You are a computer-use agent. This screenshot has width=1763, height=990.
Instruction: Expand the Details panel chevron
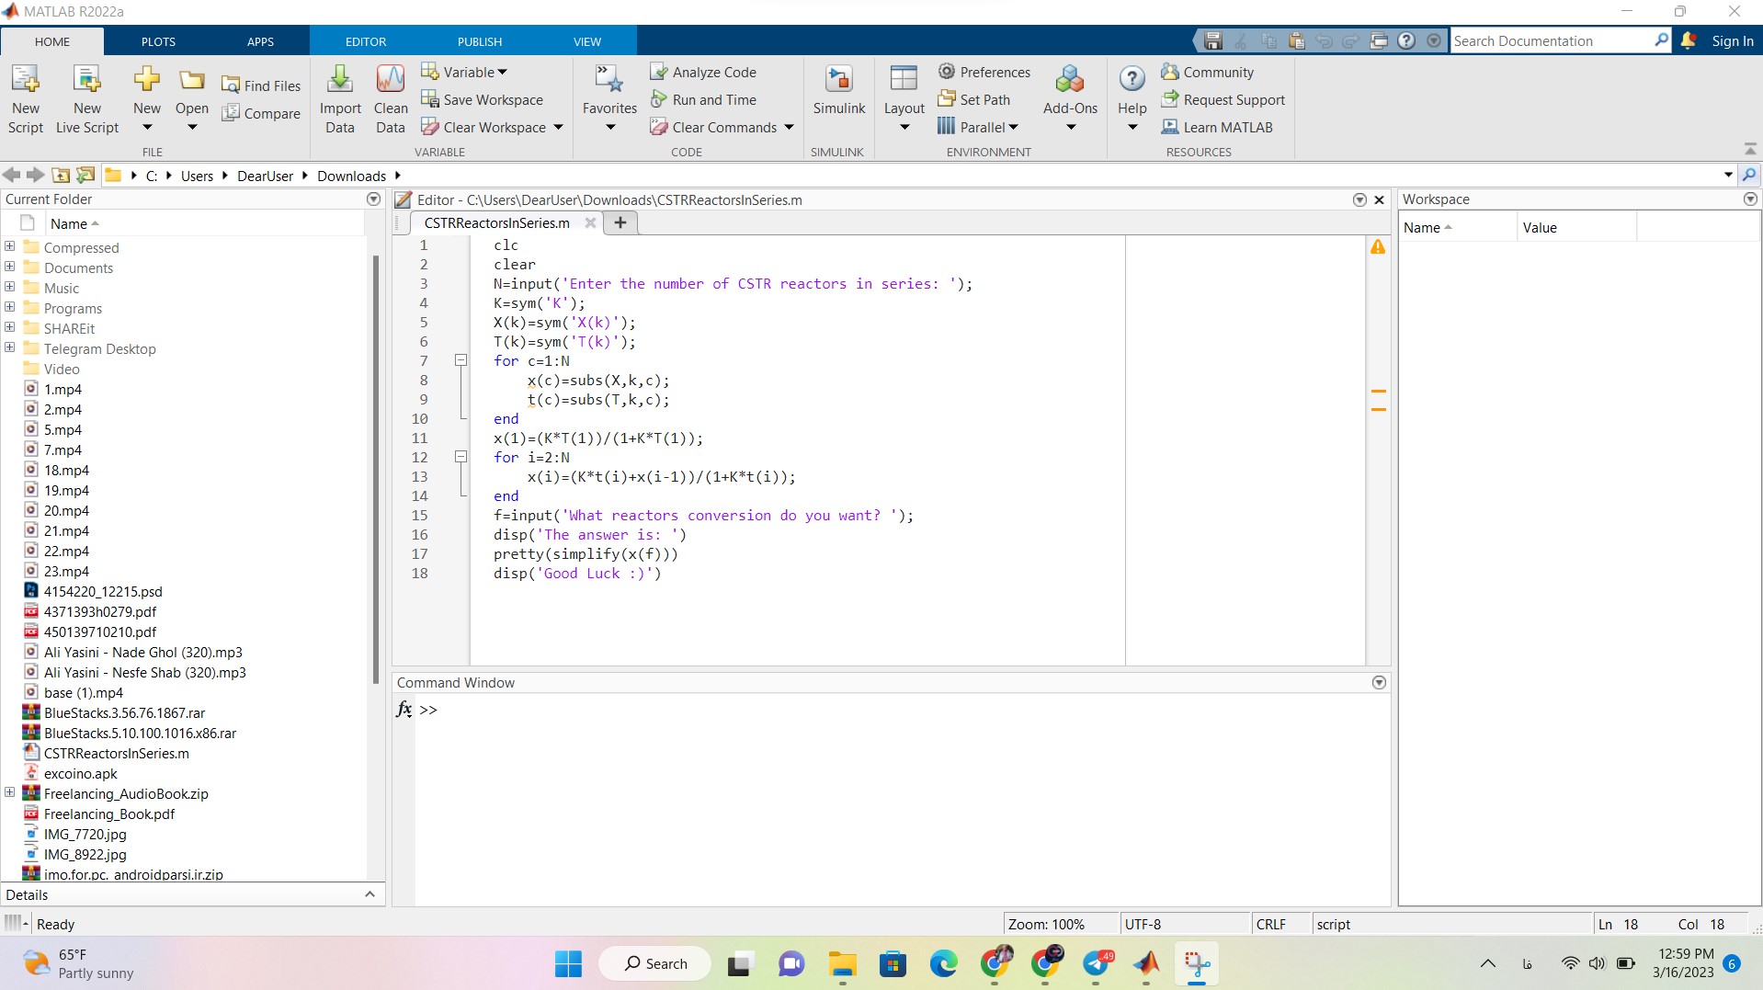pos(370,894)
